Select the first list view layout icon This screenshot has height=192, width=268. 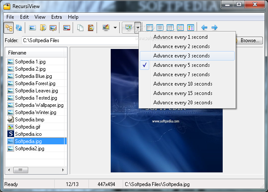coord(150,28)
